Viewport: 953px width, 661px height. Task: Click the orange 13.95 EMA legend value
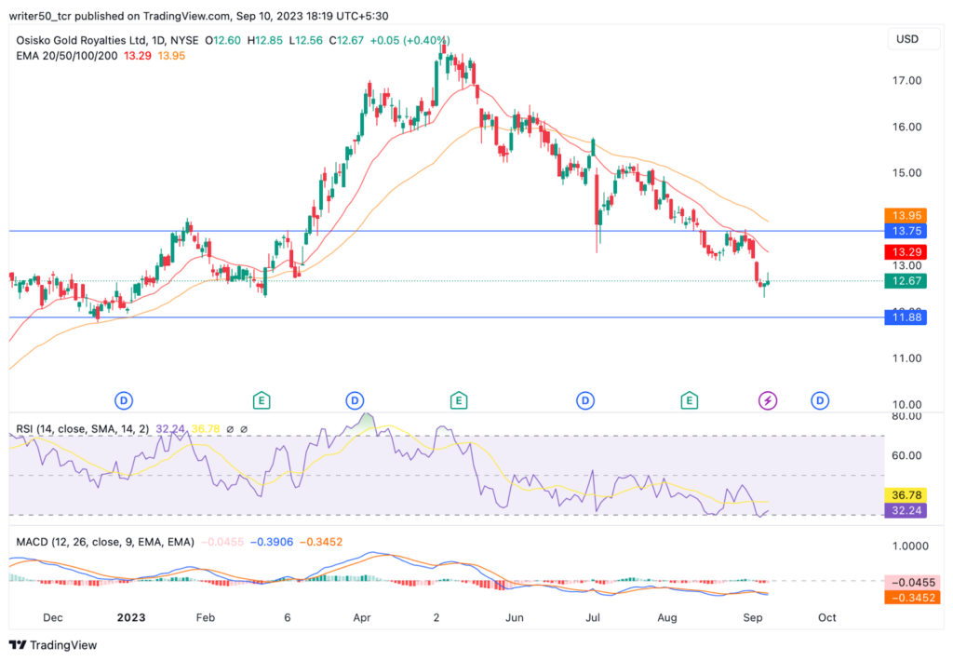[171, 56]
